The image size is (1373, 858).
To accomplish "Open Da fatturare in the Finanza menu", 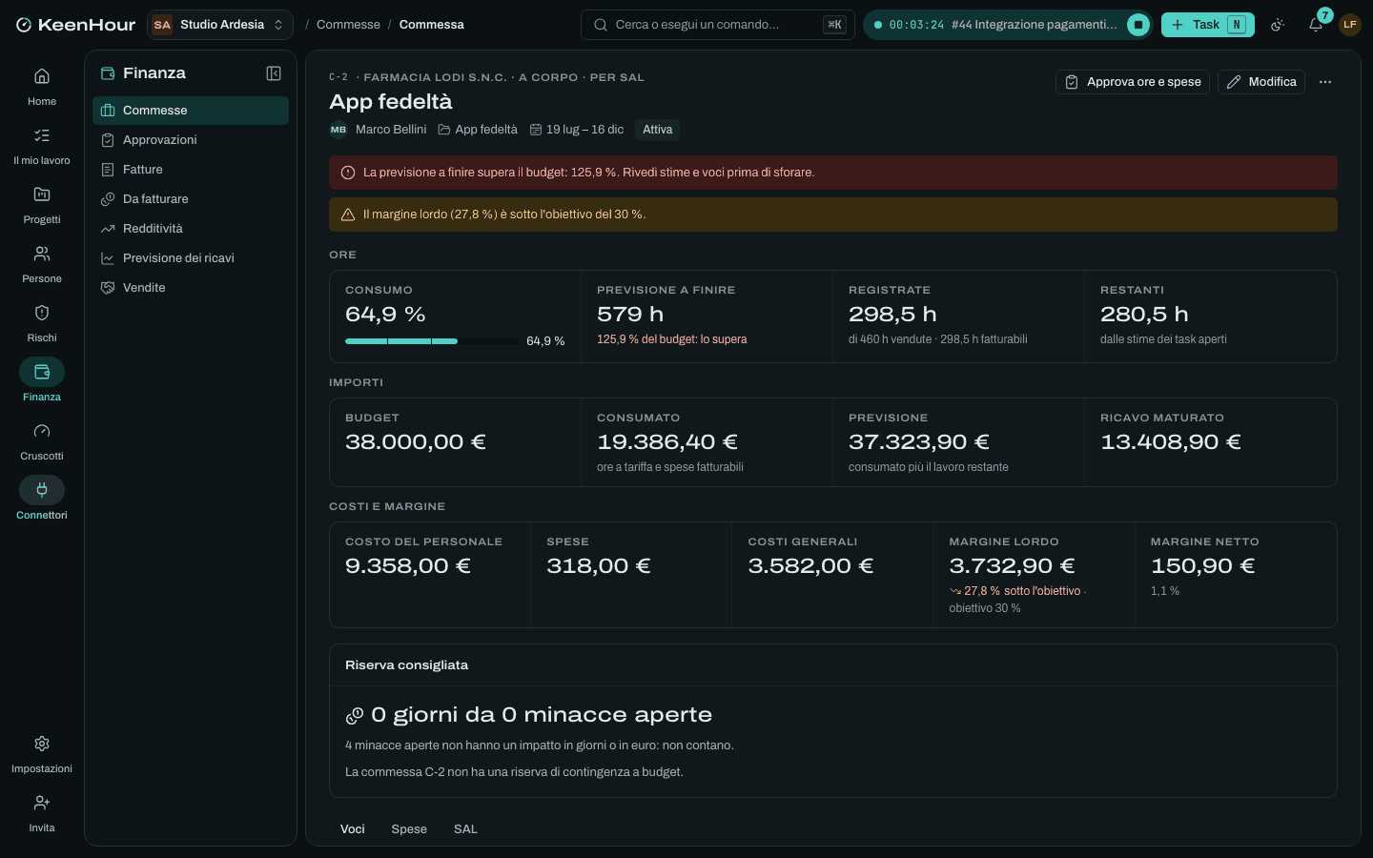I will click(191, 199).
